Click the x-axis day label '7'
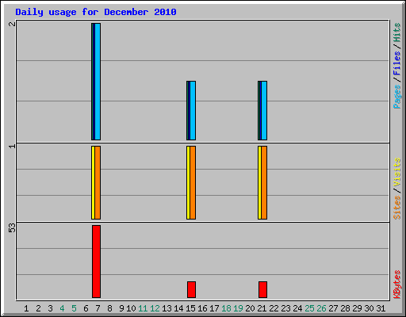 [98, 308]
